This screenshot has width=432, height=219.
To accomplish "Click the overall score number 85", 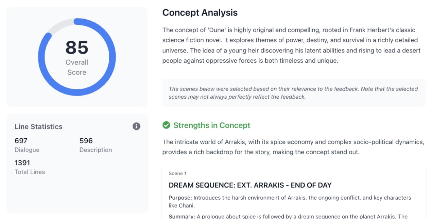I will point(77,47).
